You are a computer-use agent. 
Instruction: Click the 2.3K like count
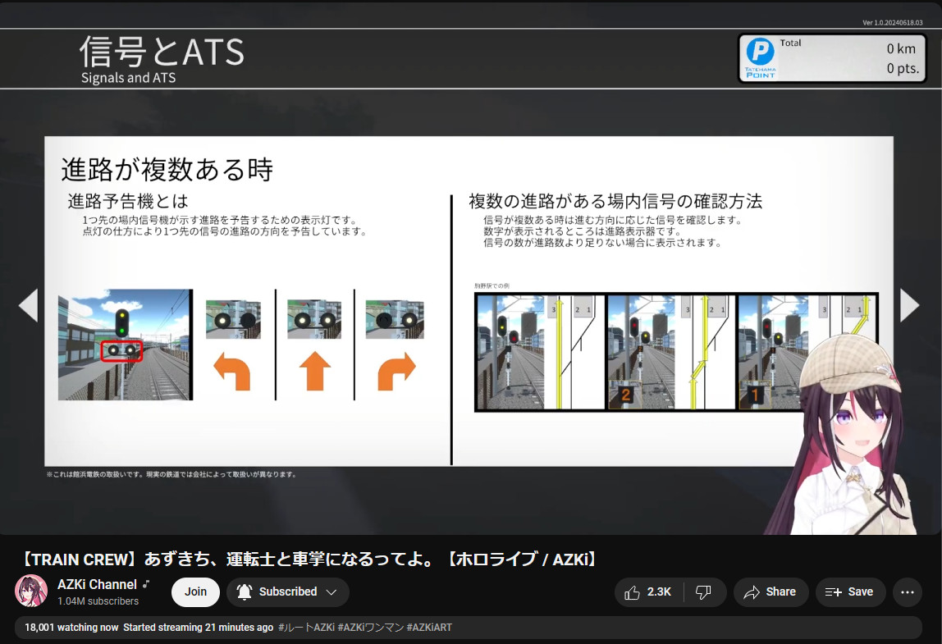[x=659, y=592]
